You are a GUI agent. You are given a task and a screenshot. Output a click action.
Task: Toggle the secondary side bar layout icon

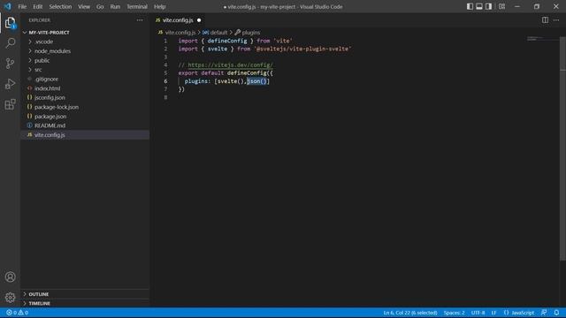[488, 6]
